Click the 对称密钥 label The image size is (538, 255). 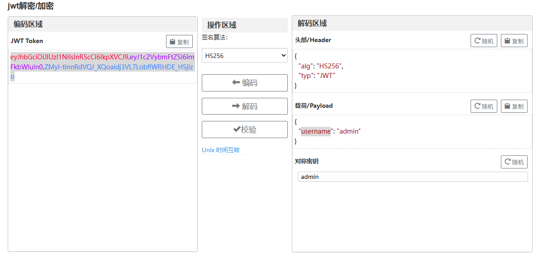click(306, 161)
